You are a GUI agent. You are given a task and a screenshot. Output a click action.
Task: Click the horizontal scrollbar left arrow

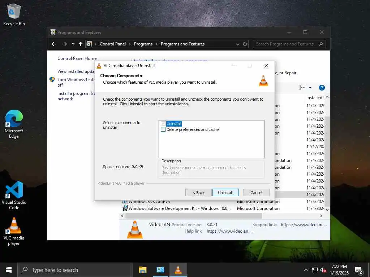click(122, 216)
